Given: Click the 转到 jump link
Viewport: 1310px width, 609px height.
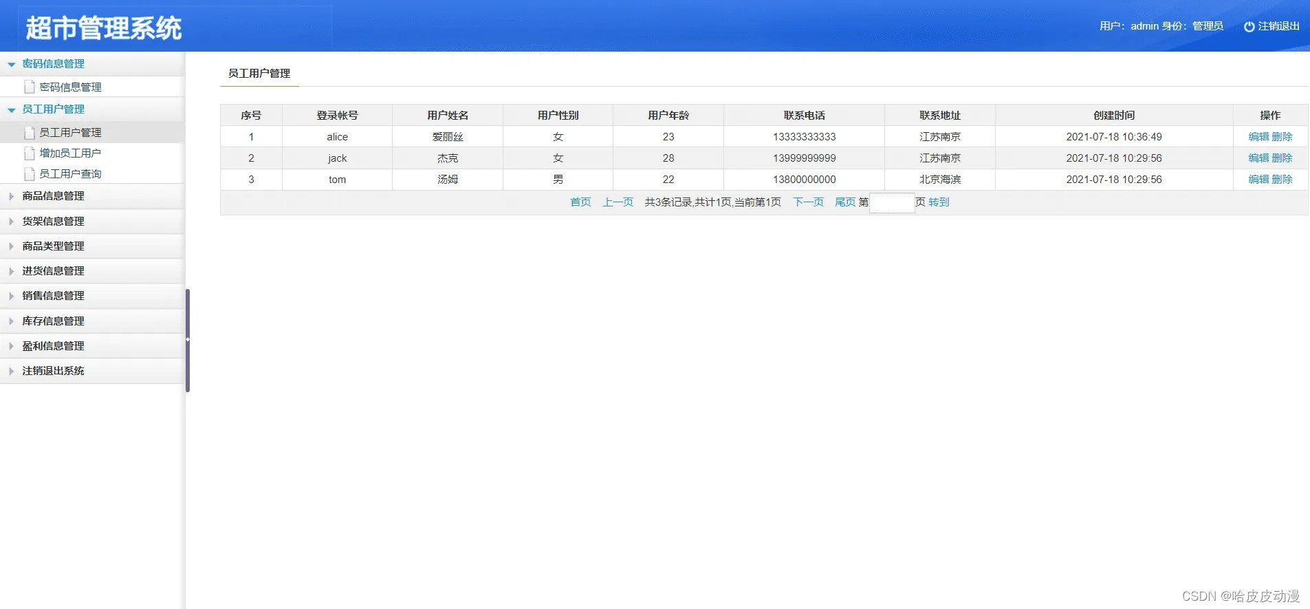Looking at the screenshot, I should tap(939, 202).
